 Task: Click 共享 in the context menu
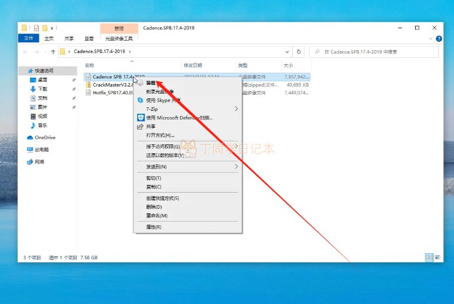pyautogui.click(x=151, y=126)
